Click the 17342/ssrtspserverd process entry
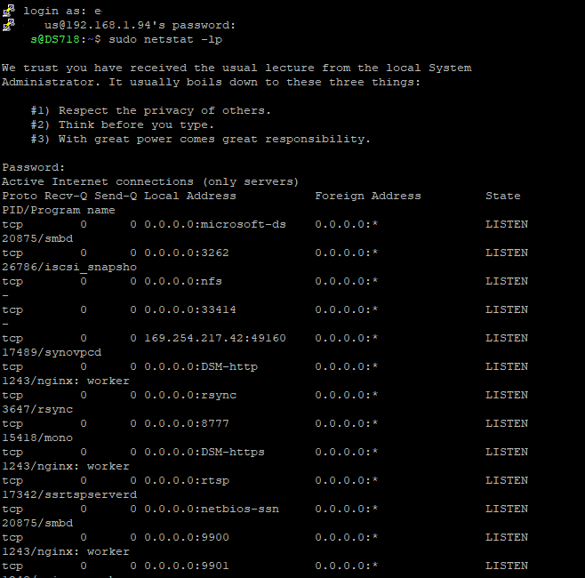 click(69, 494)
